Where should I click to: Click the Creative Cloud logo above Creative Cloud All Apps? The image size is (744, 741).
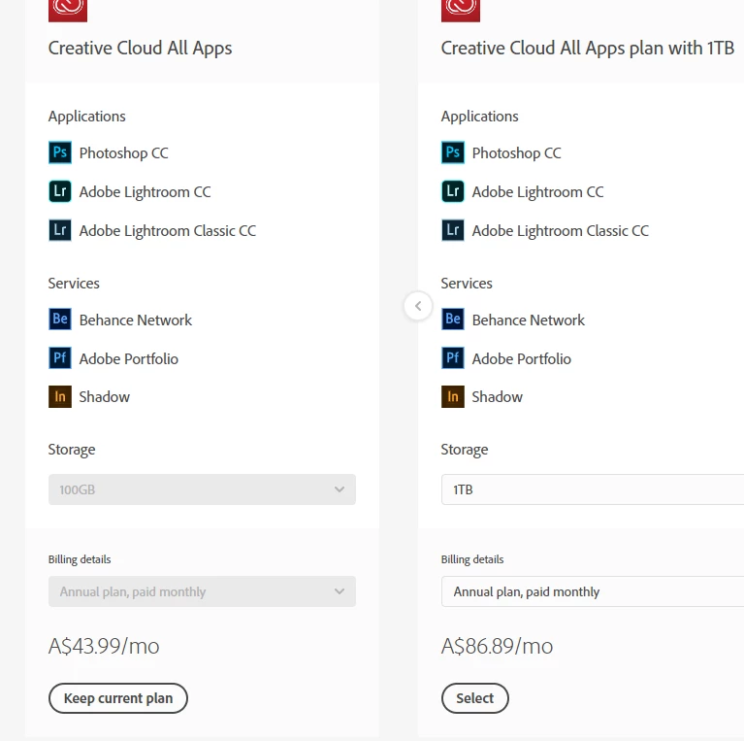pyautogui.click(x=68, y=11)
